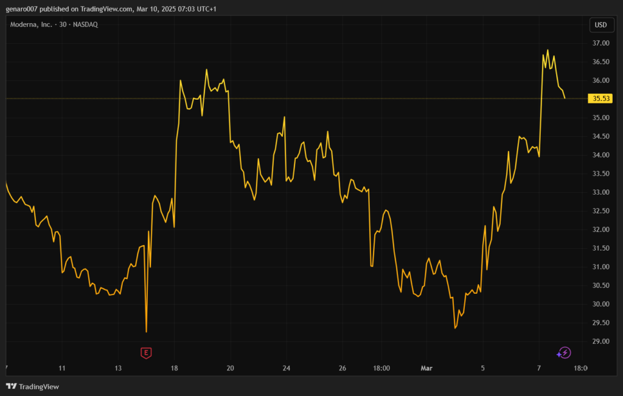Image resolution: width=623 pixels, height=396 pixels.
Task: Open the USD currency selector
Action: [x=600, y=25]
